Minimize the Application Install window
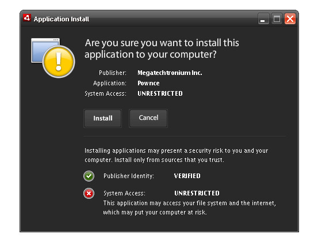The height and width of the screenshot is (249, 318). point(263,19)
